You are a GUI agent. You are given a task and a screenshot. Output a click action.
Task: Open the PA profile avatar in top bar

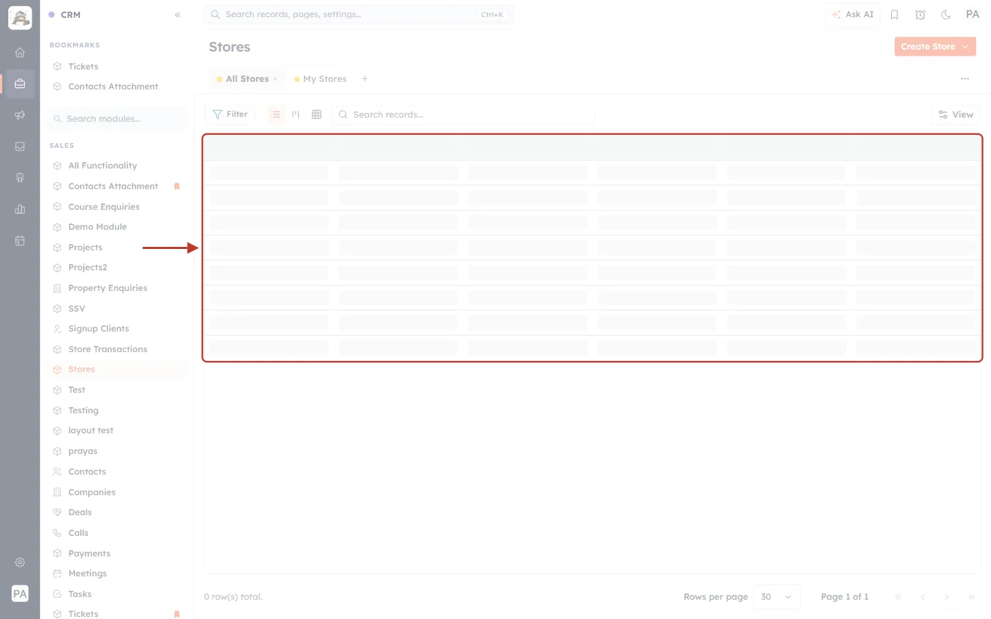click(x=972, y=14)
